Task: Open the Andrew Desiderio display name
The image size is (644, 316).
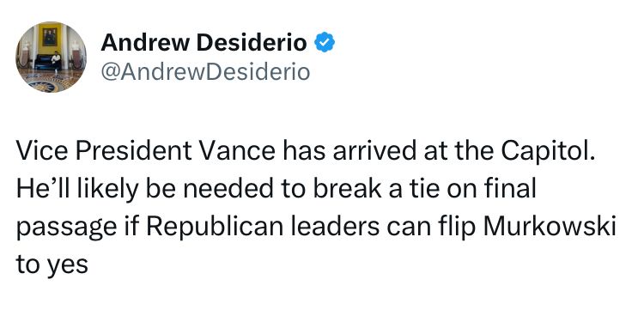Action: point(204,43)
